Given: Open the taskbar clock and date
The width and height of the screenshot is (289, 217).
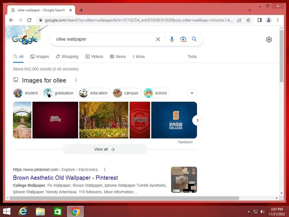Looking at the screenshot, I should 277,212.
